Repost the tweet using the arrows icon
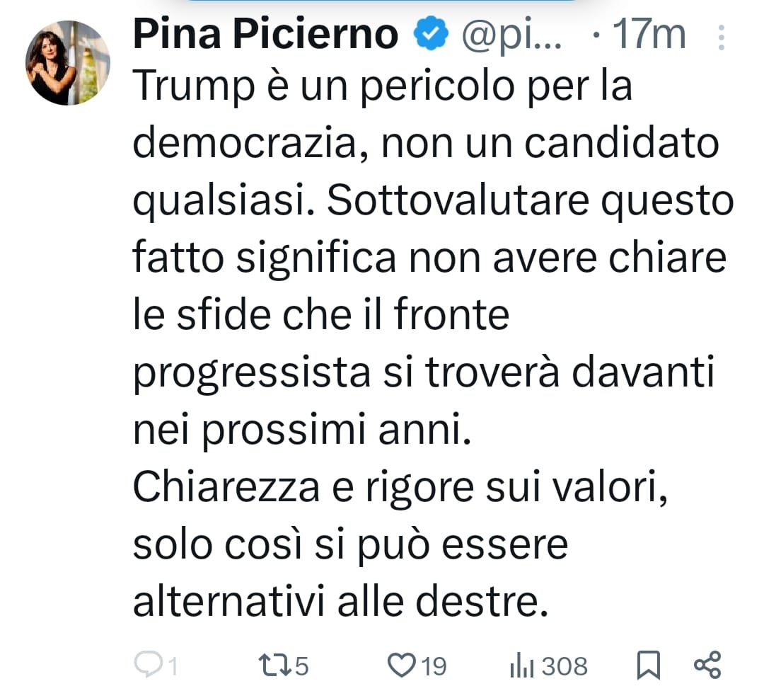The image size is (764, 691). tap(272, 665)
